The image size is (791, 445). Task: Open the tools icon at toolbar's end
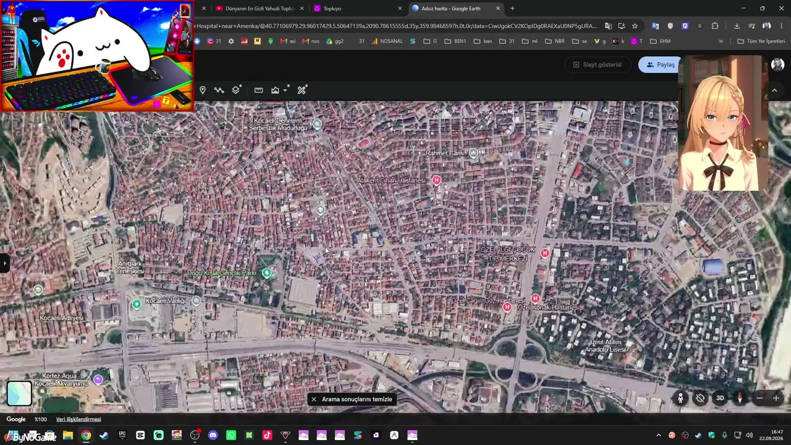coord(302,90)
